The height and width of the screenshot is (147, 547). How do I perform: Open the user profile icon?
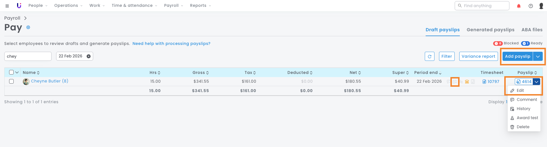[x=541, y=6]
